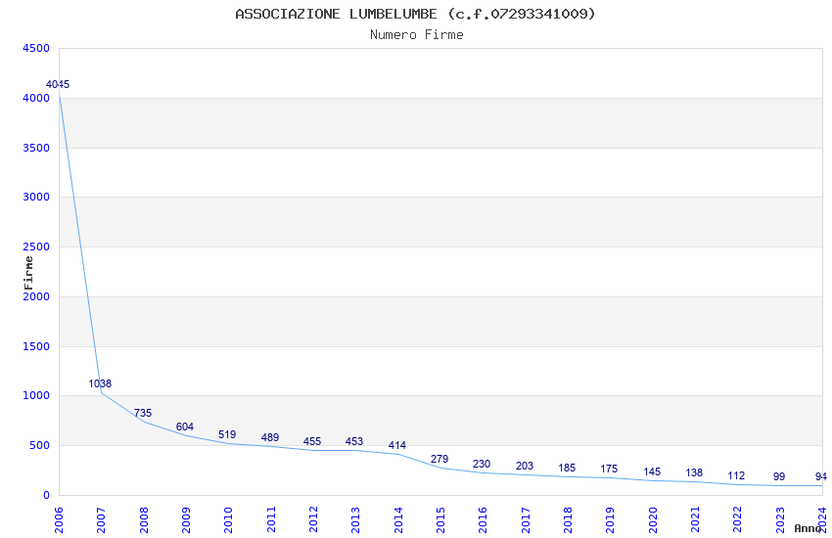
Task: Click the x-axis year 2015
Action: tap(440, 520)
